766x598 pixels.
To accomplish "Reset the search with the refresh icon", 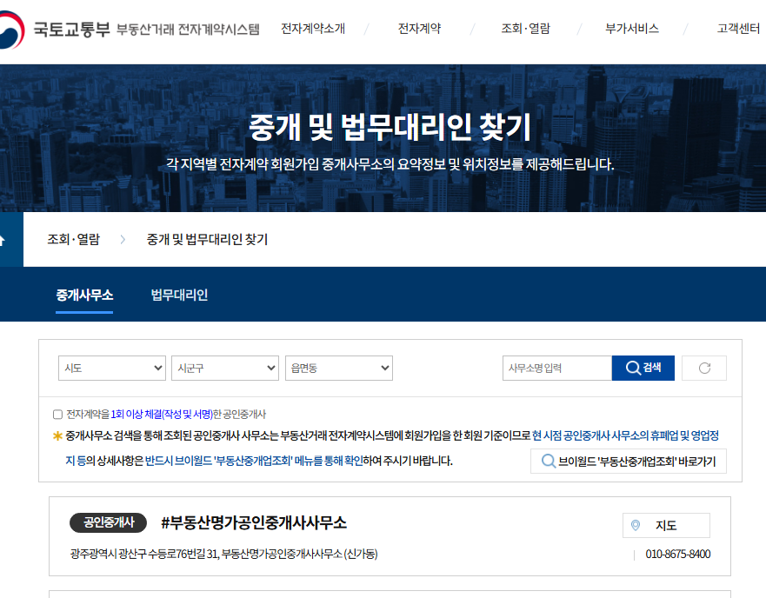I will pos(703,368).
